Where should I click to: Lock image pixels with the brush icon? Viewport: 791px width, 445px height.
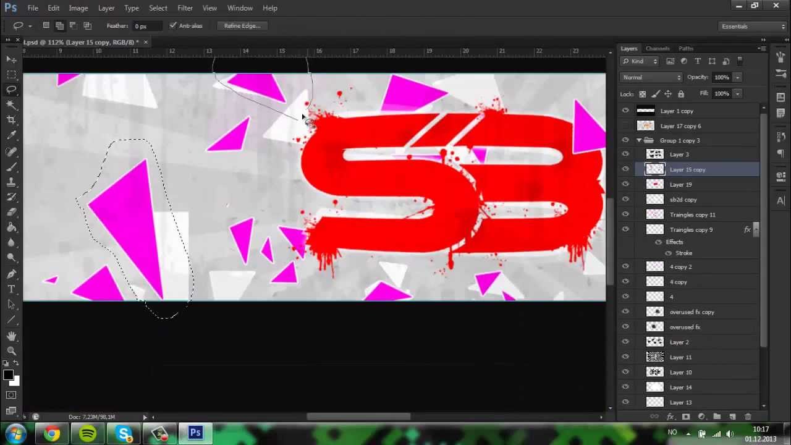tap(656, 94)
